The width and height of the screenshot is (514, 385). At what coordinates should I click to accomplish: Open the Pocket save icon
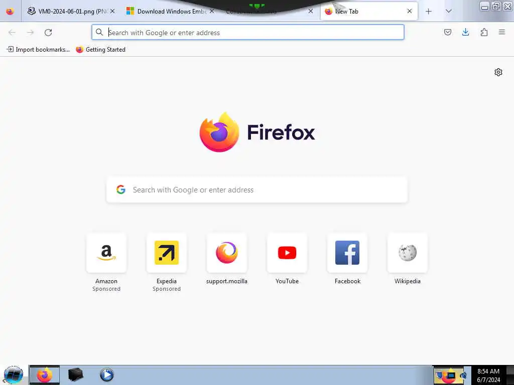tap(447, 32)
